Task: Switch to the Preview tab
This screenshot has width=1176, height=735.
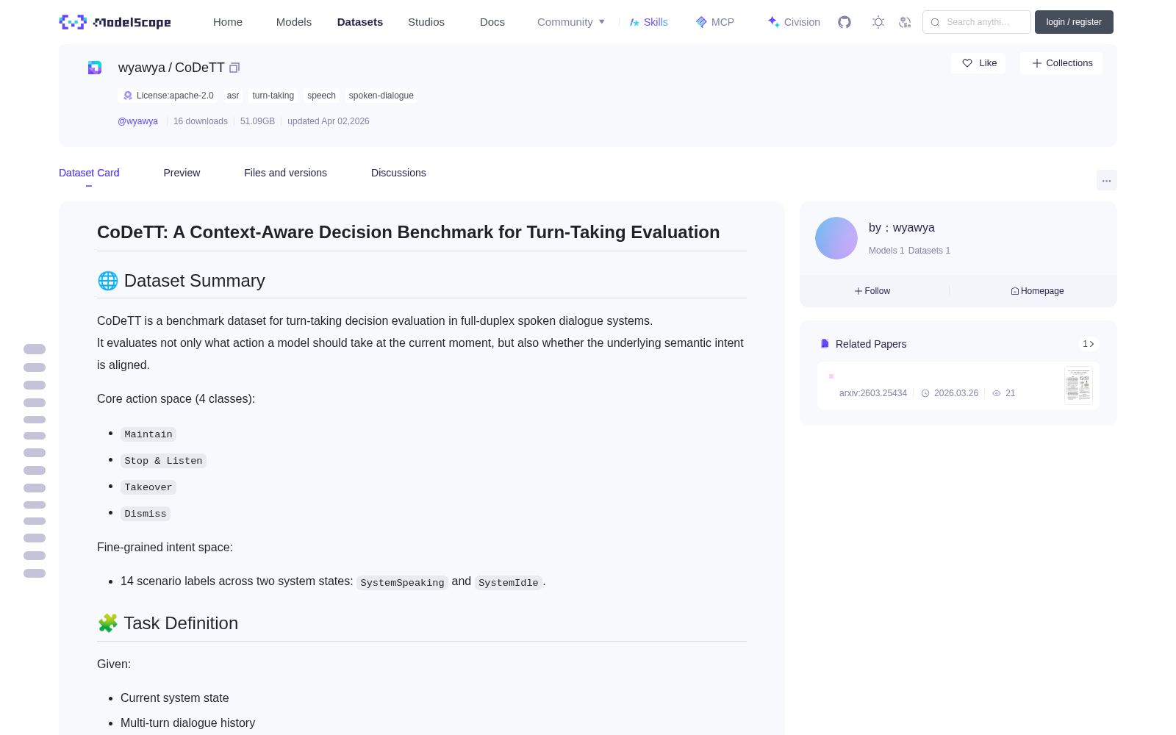Action: click(x=182, y=173)
